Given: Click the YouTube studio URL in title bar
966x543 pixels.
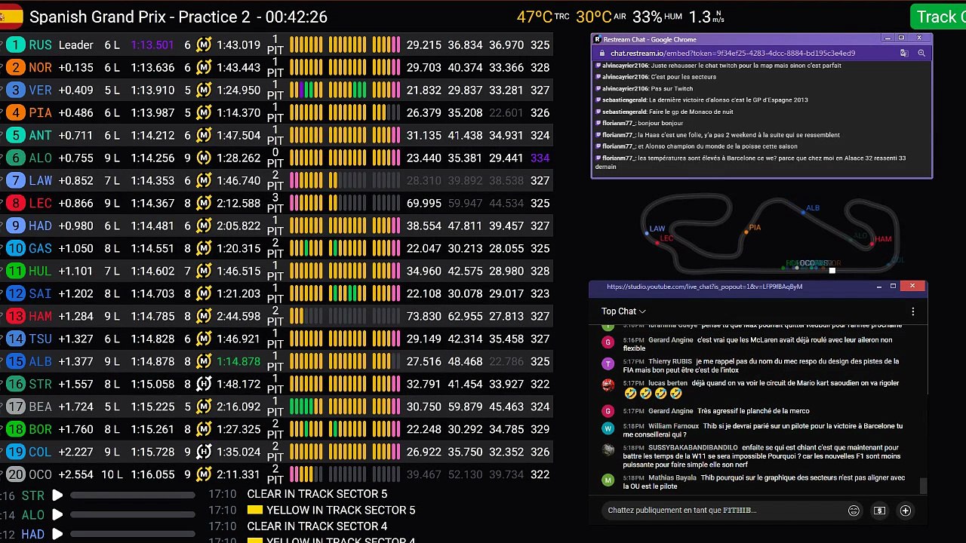Looking at the screenshot, I should 704,287.
